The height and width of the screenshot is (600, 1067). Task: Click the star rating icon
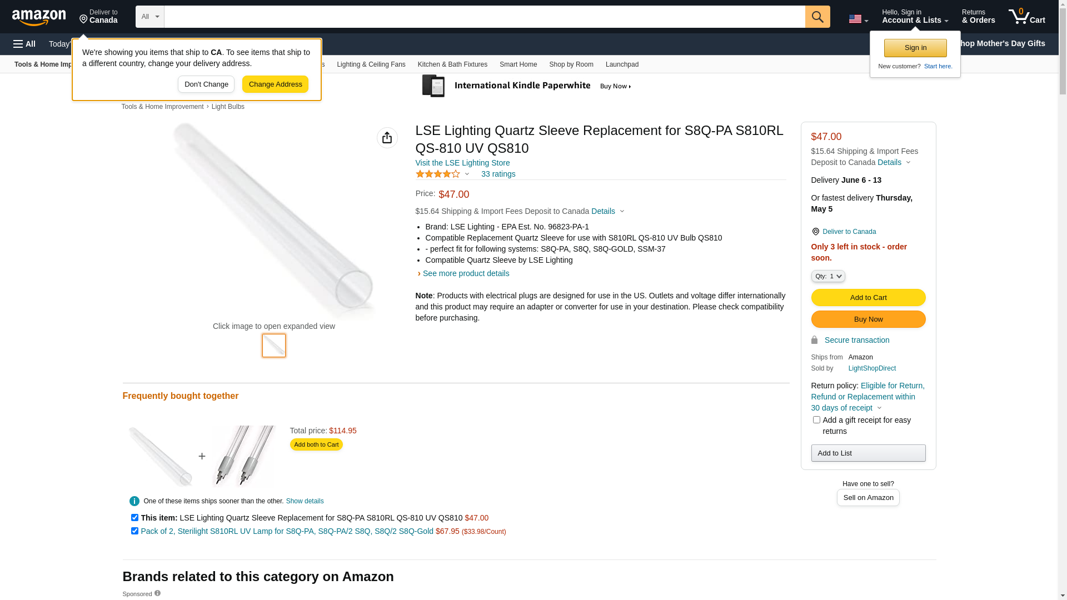[438, 174]
